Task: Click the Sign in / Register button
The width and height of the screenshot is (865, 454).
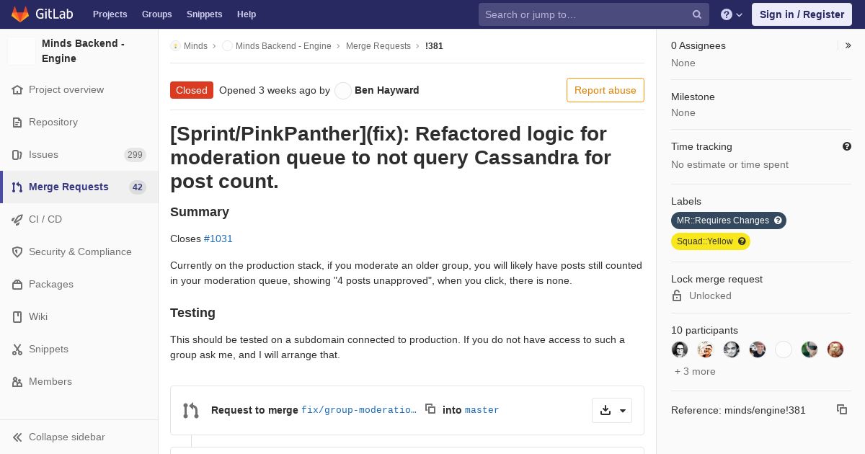Action: click(802, 14)
